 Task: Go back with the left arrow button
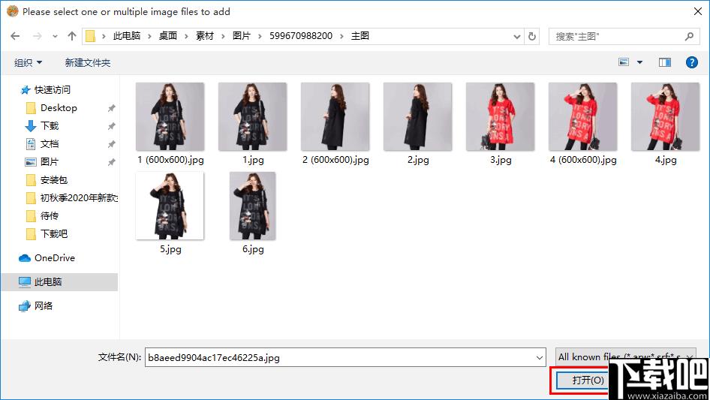tap(15, 36)
